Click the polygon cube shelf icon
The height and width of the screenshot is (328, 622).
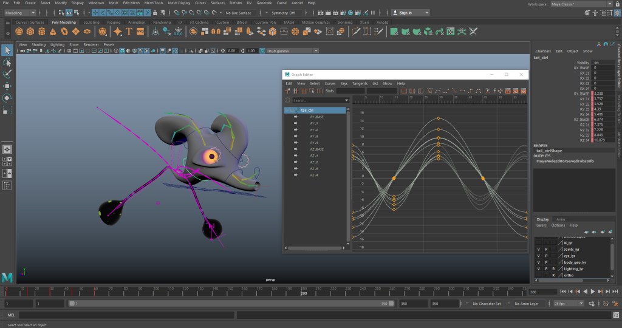pyautogui.click(x=32, y=31)
